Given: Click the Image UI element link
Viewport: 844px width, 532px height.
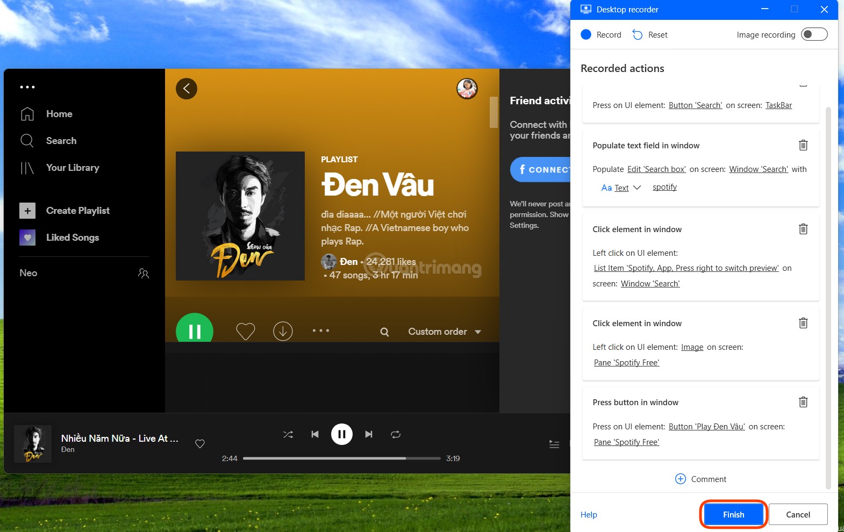Looking at the screenshot, I should click(692, 347).
